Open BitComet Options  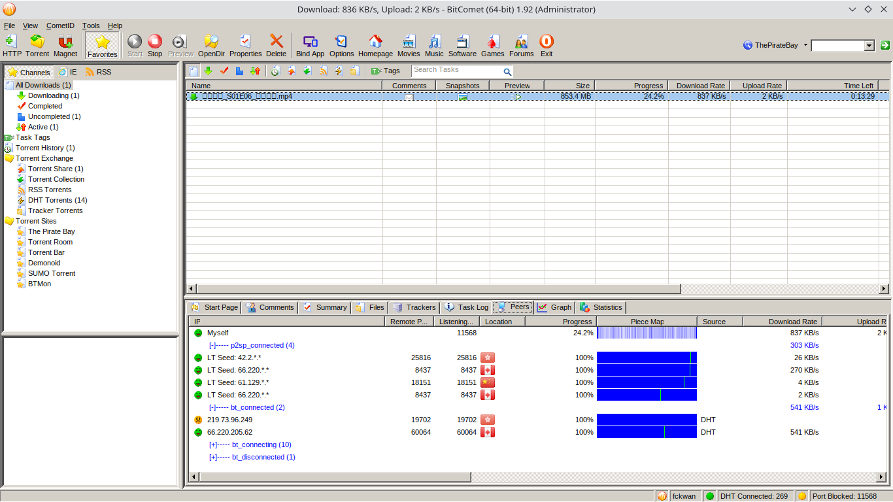pyautogui.click(x=341, y=45)
